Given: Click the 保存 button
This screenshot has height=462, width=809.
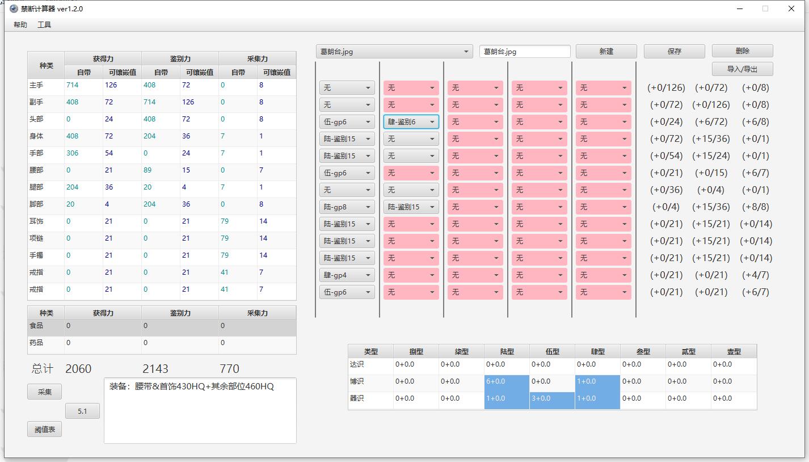Looking at the screenshot, I should (674, 51).
